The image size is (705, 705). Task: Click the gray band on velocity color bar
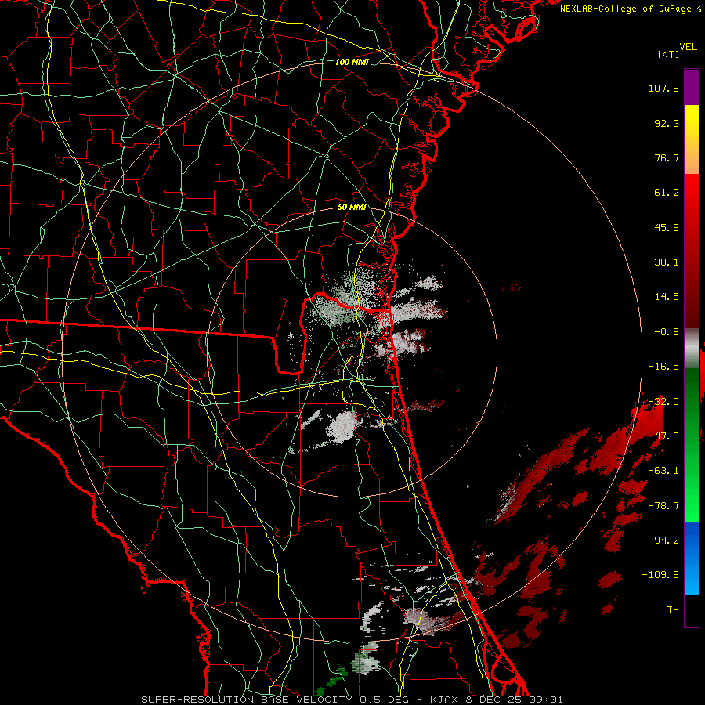click(x=692, y=349)
